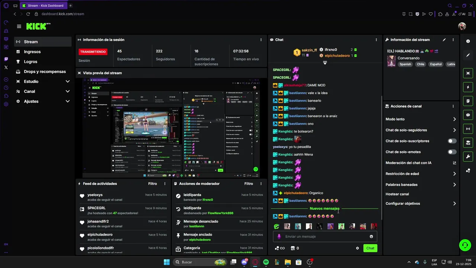Click the green Chat send button

370,248
